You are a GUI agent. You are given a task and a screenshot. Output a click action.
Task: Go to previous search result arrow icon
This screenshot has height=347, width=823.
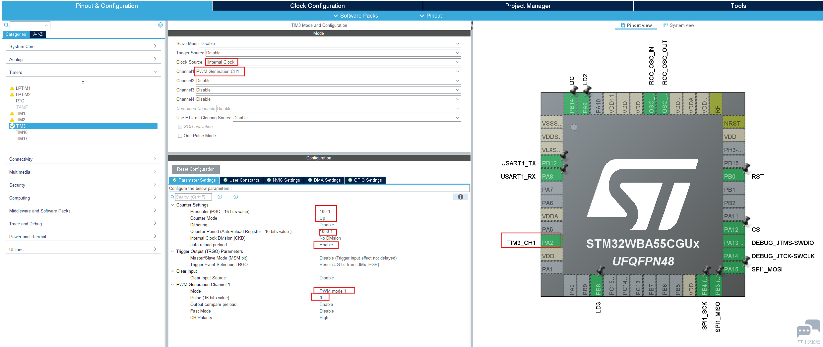pyautogui.click(x=220, y=197)
